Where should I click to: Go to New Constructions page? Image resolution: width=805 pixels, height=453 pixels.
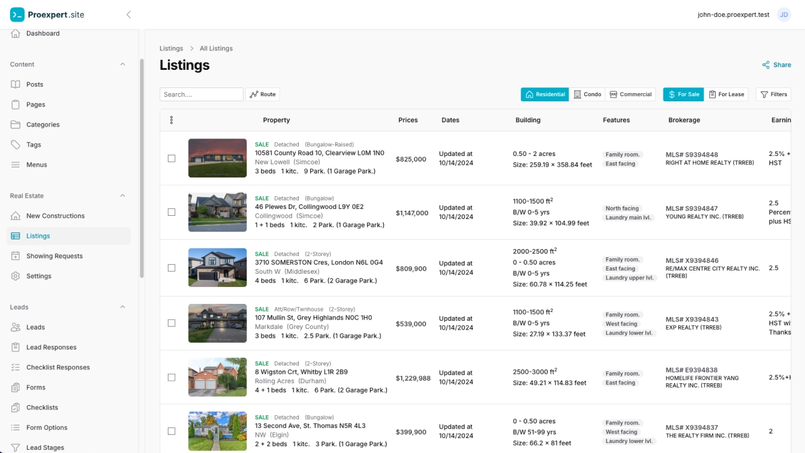(x=55, y=216)
